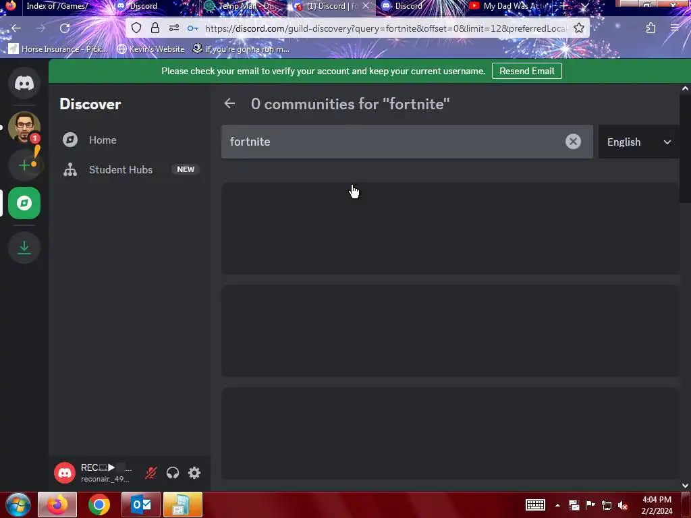The height and width of the screenshot is (518, 691).
Task: Open the Firefox hamburger menu
Action: pyautogui.click(x=675, y=28)
